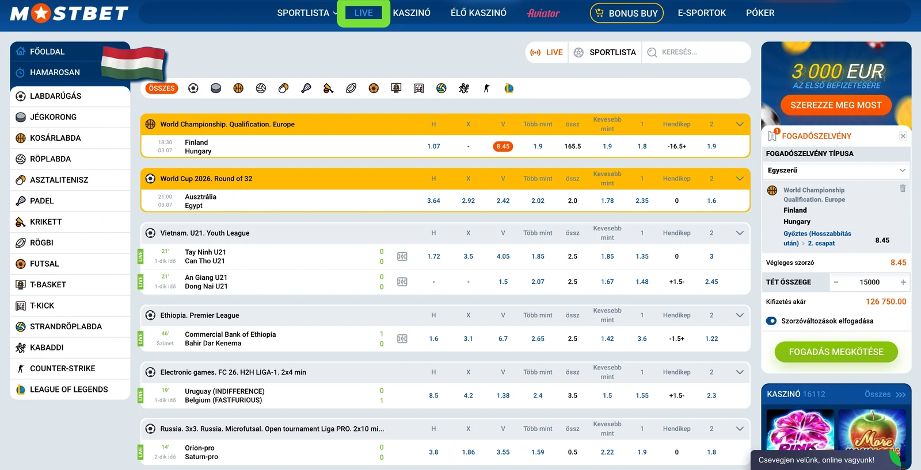Image resolution: width=921 pixels, height=470 pixels.
Task: Click the Mostbet logo
Action: click(x=69, y=13)
